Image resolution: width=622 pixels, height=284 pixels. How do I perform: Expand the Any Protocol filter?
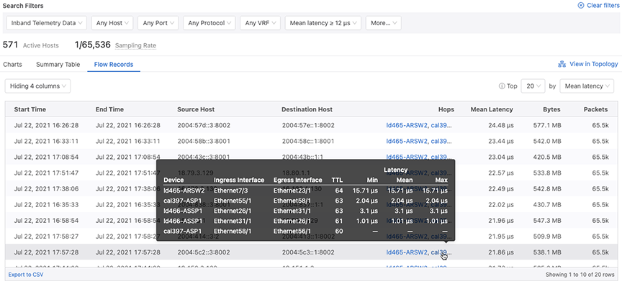209,23
